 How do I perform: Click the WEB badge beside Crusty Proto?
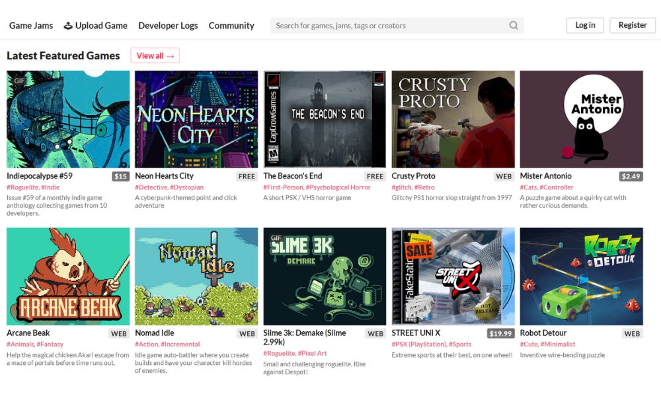pyautogui.click(x=504, y=176)
